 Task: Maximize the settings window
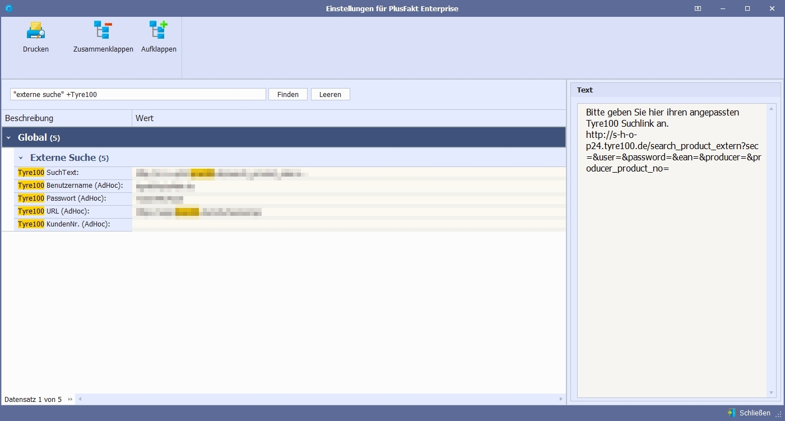pos(747,8)
